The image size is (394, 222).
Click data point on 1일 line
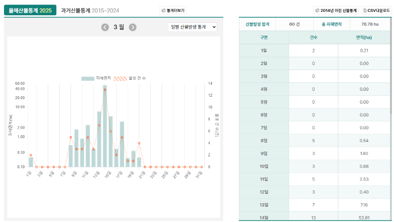coord(31,155)
